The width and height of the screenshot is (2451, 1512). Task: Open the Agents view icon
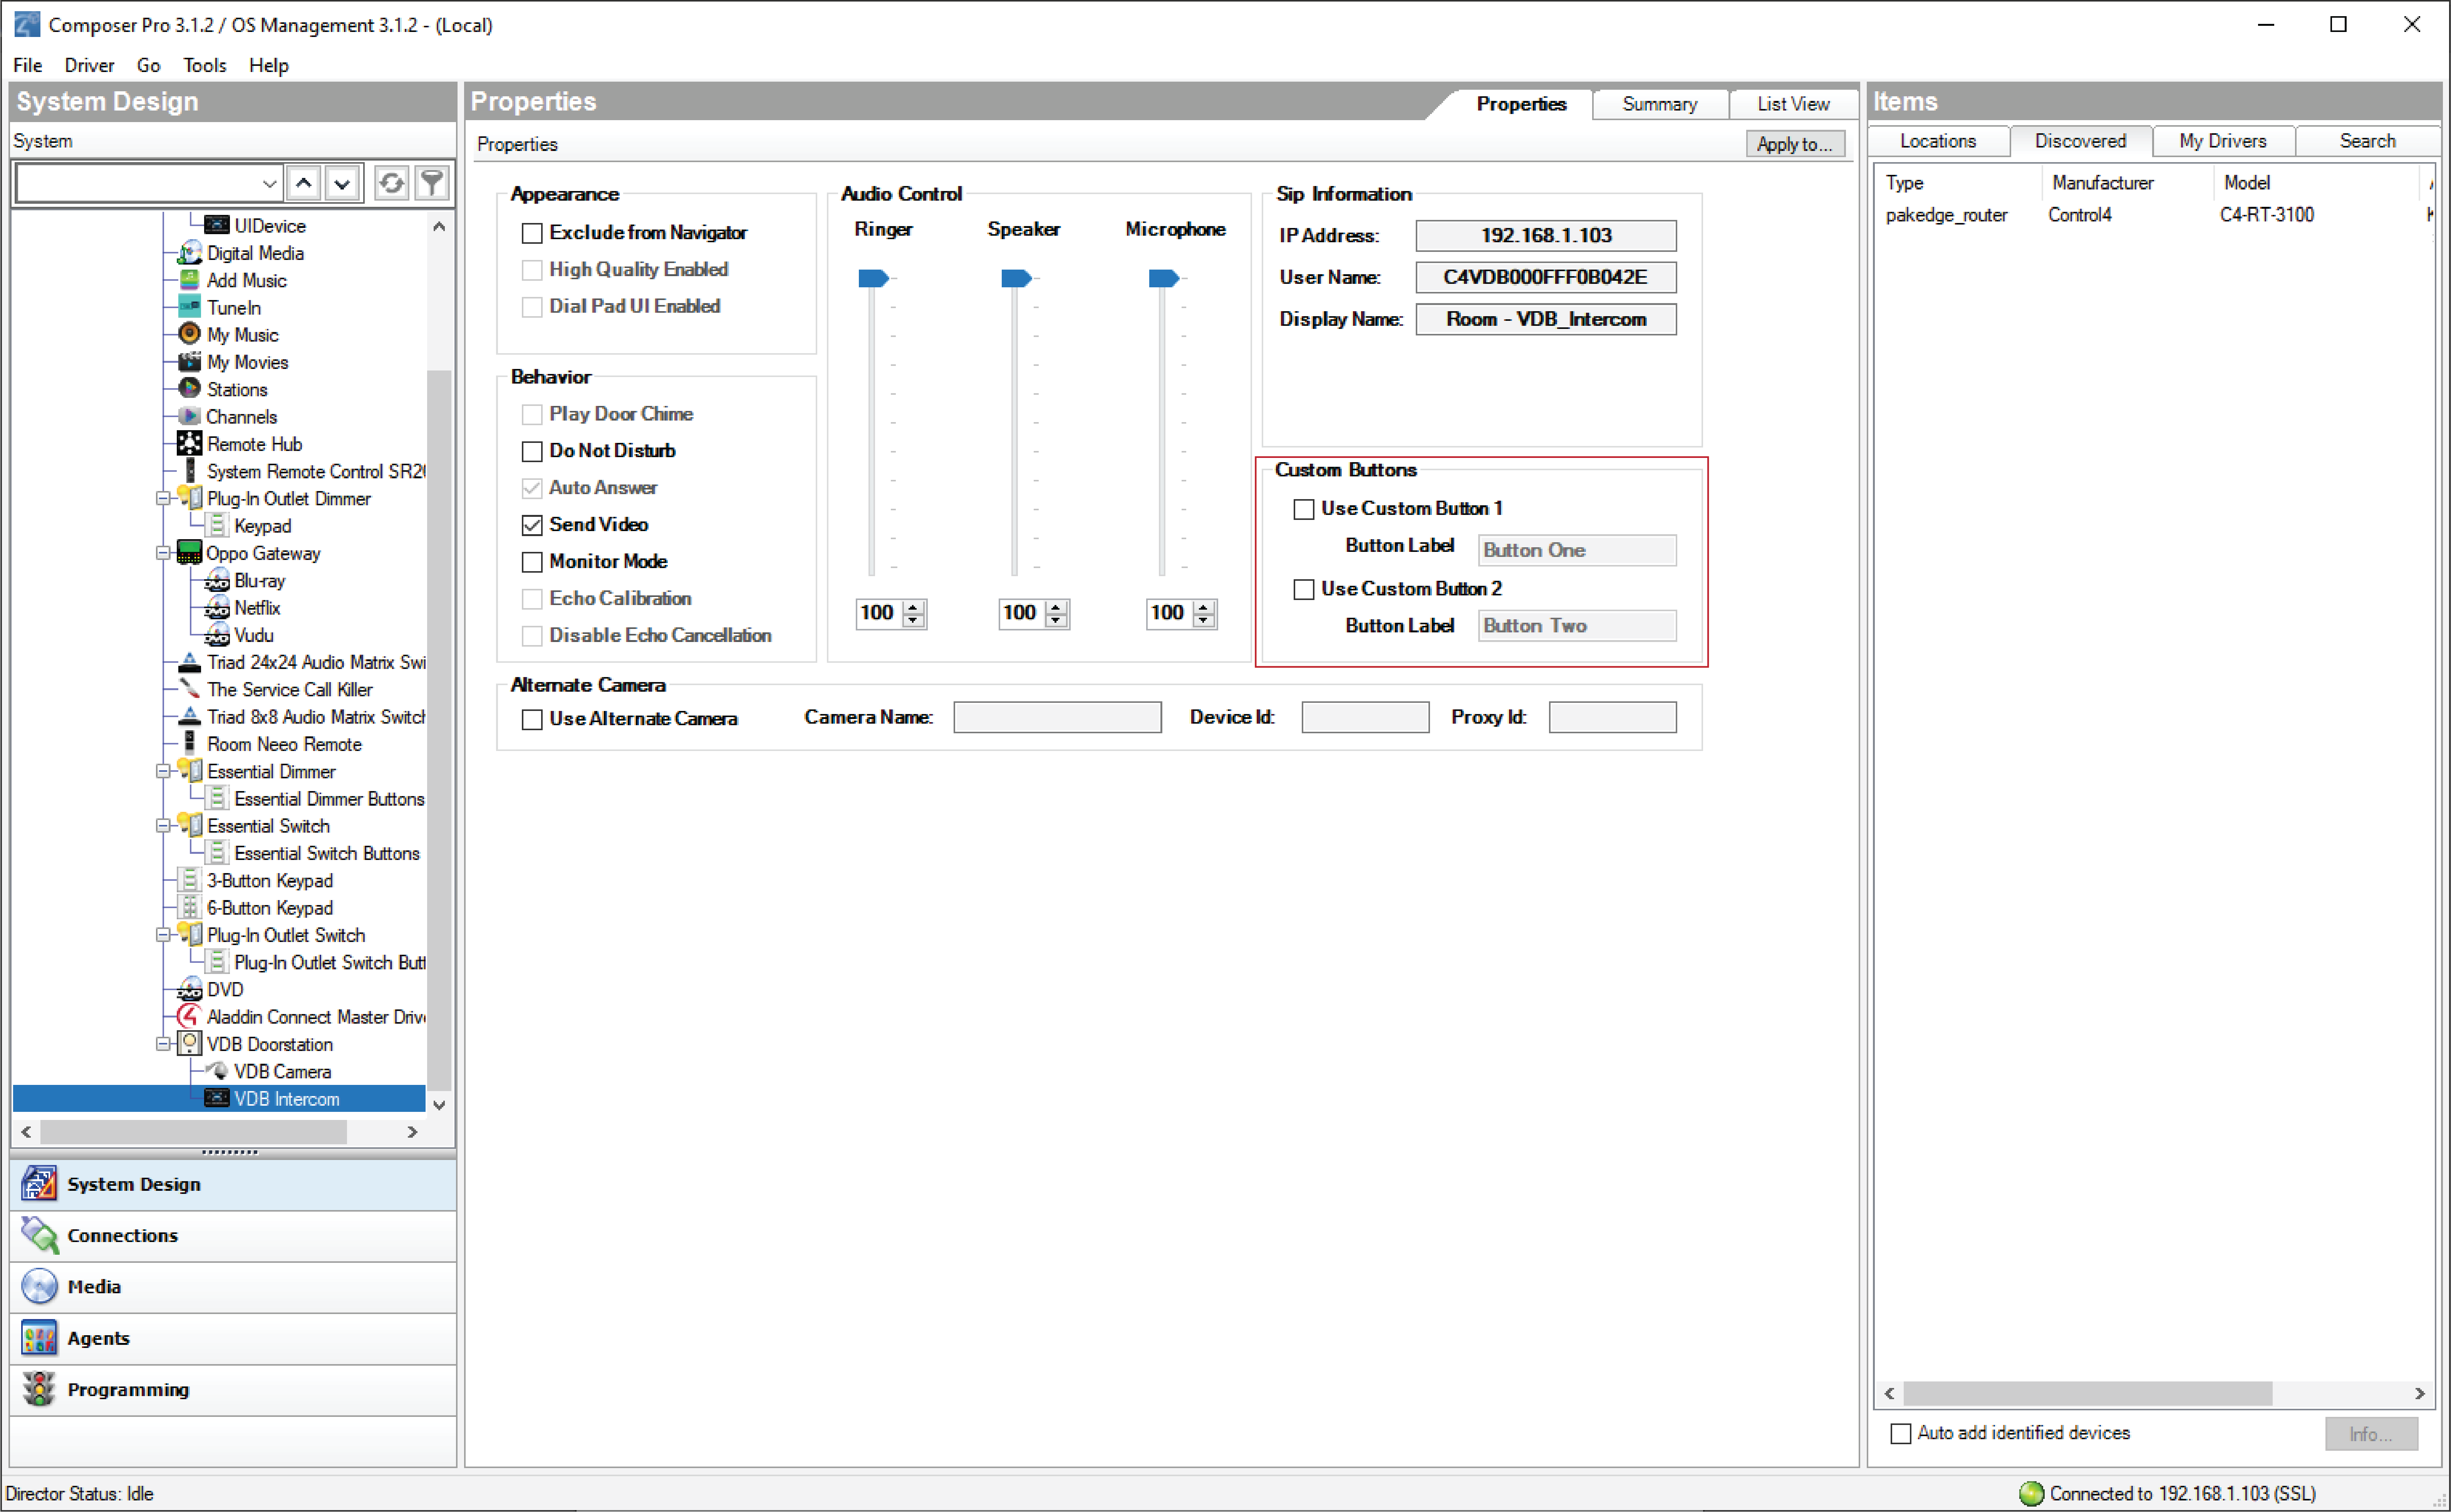[39, 1338]
